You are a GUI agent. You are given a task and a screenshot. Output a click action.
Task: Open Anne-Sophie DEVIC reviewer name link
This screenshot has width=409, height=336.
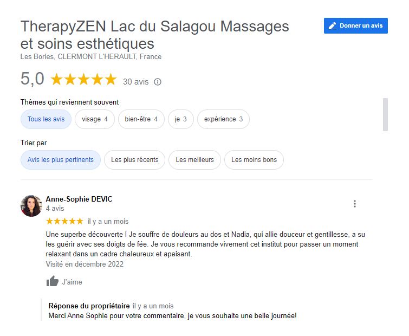pos(79,199)
